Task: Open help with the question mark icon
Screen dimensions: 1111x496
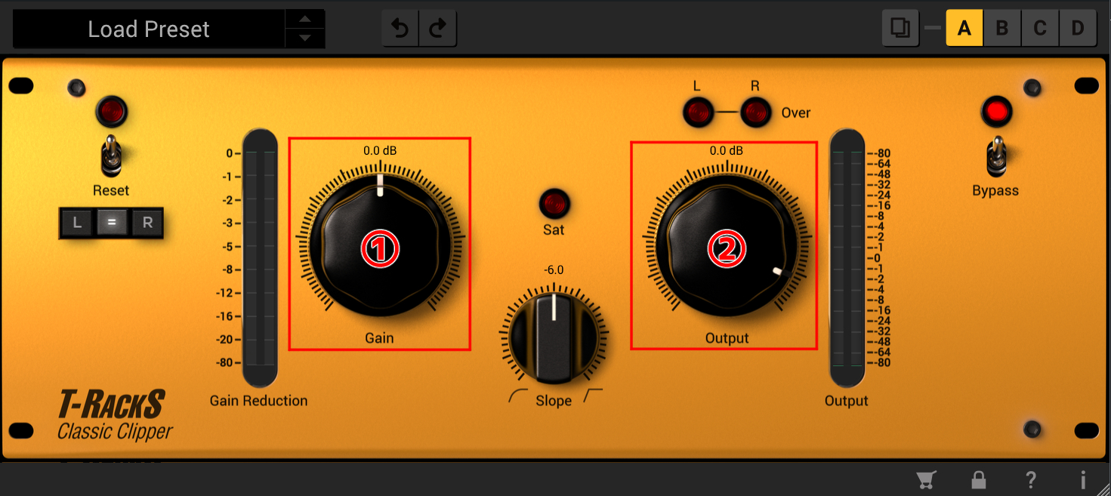Action: point(1030,480)
